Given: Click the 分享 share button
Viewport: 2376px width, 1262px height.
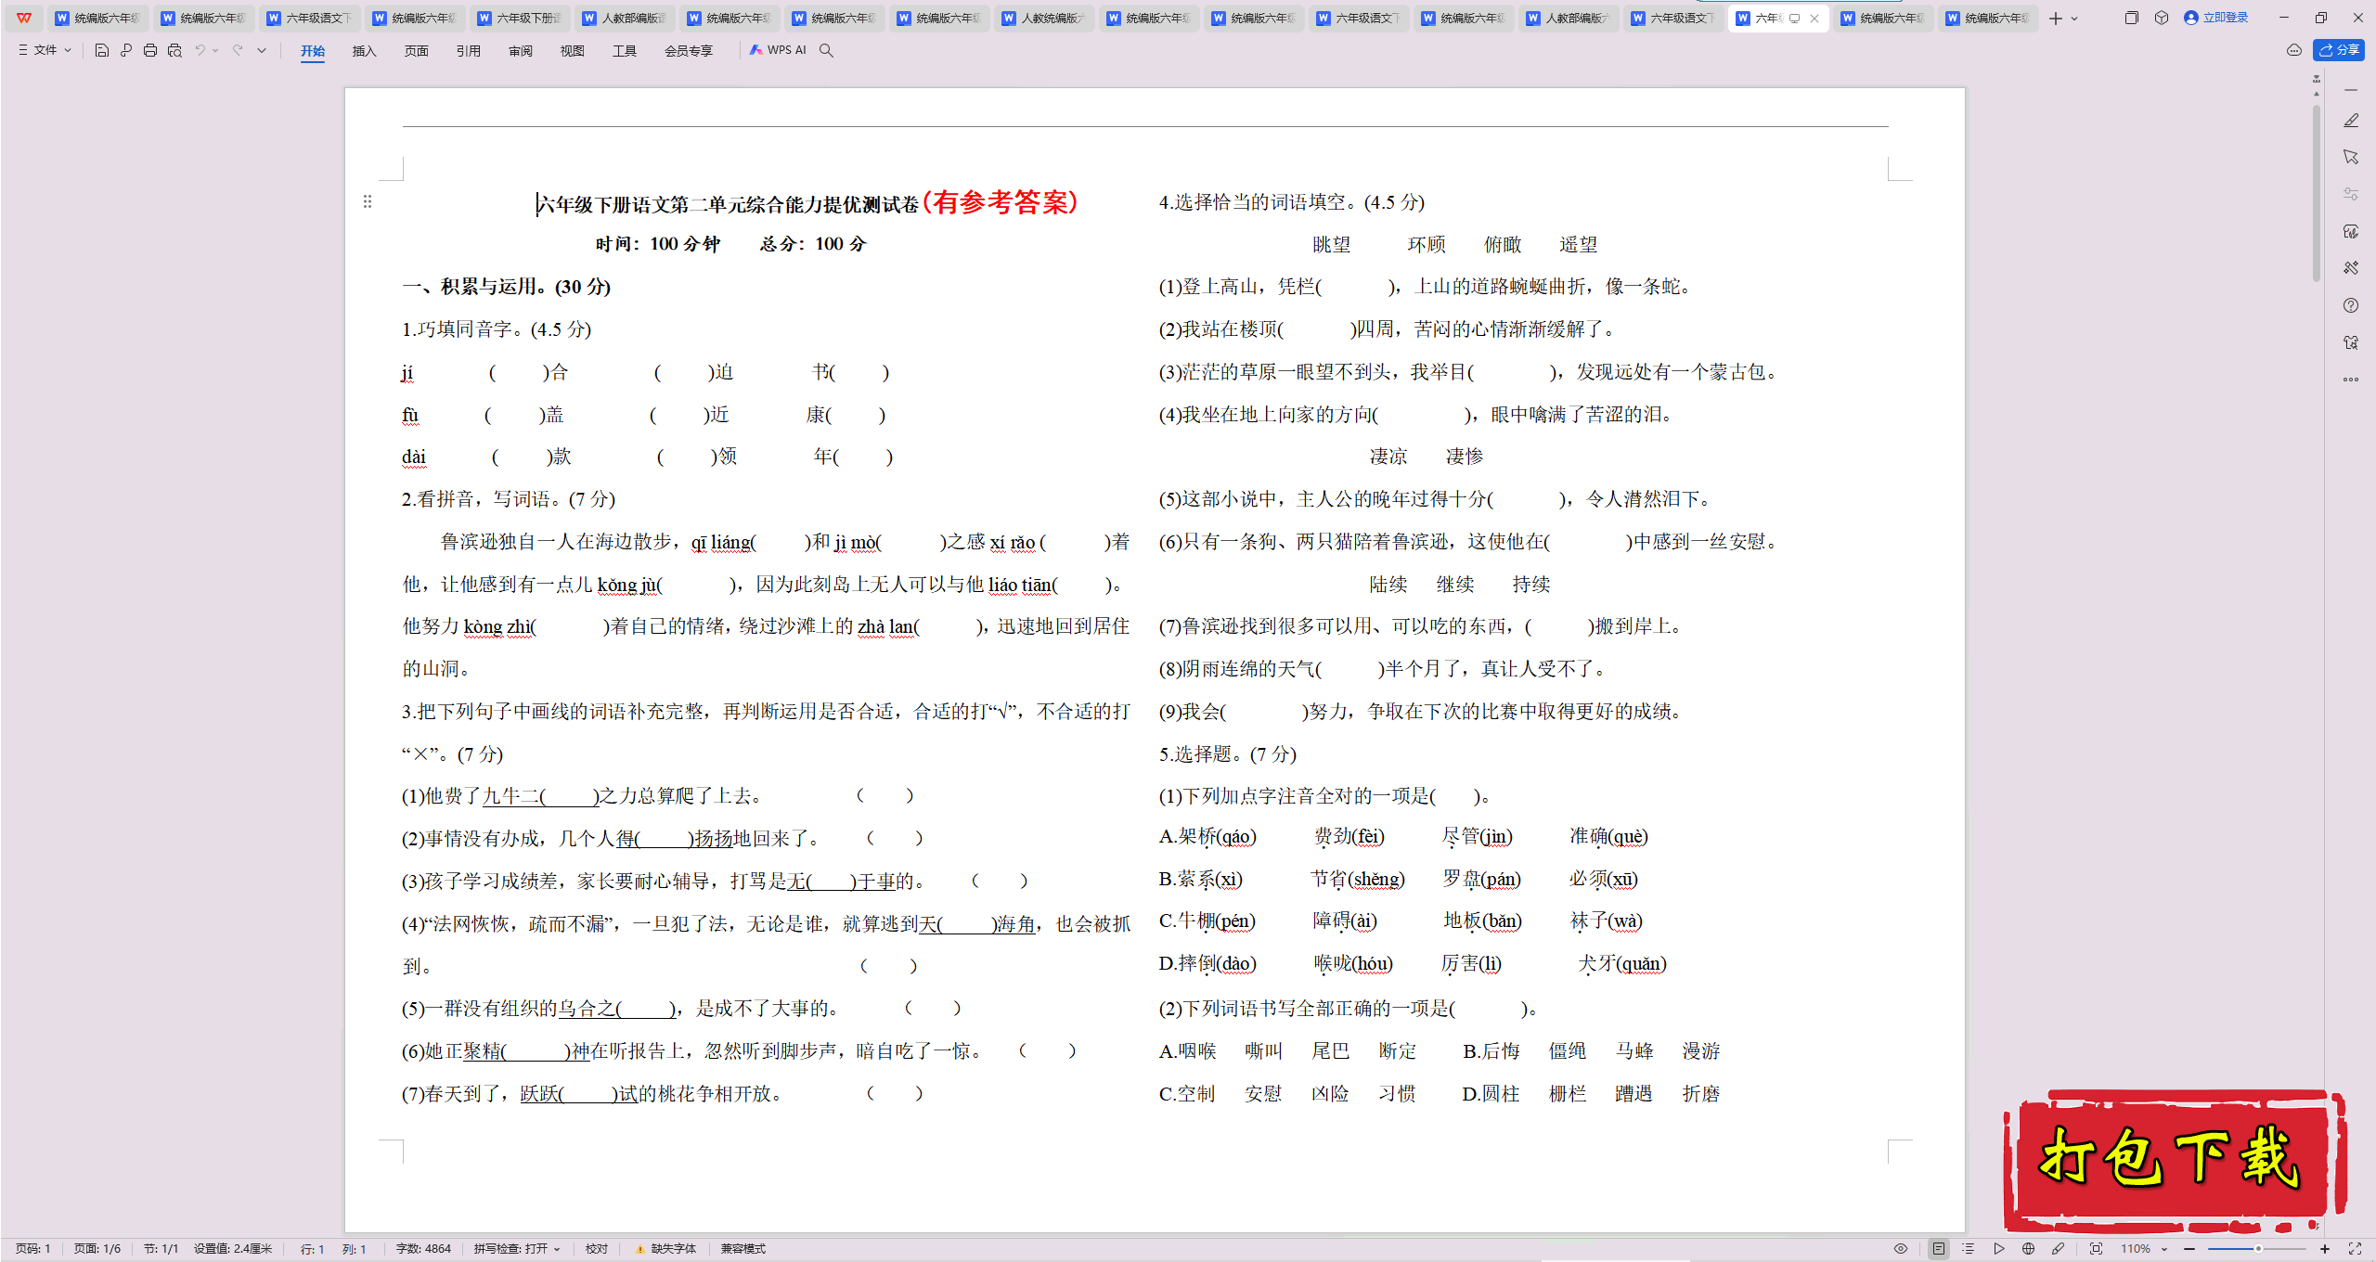Looking at the screenshot, I should click(2338, 50).
